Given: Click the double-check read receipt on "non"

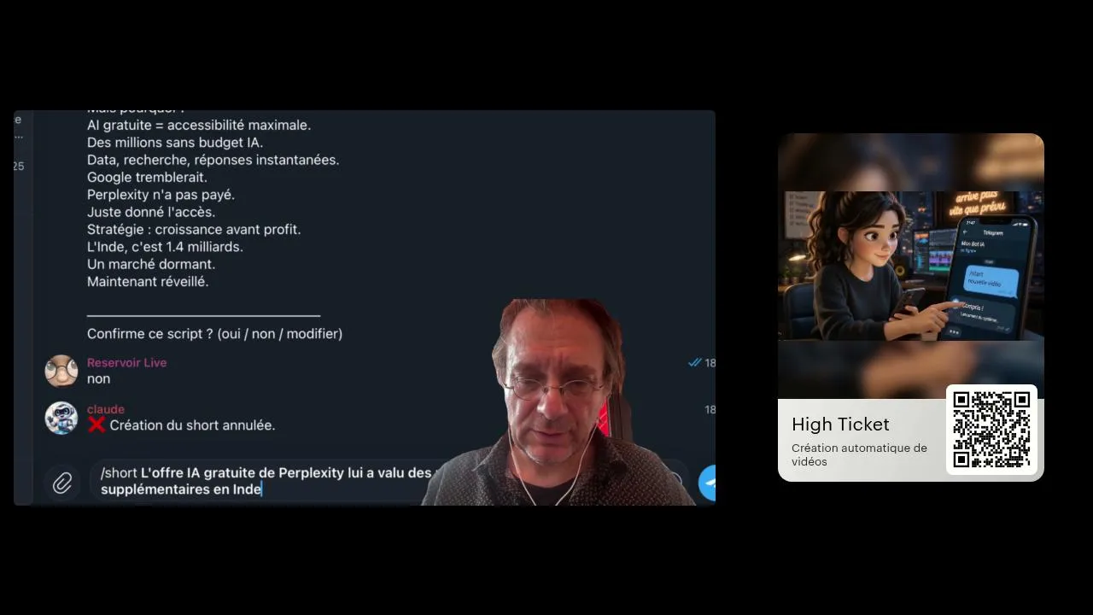Looking at the screenshot, I should click(695, 363).
